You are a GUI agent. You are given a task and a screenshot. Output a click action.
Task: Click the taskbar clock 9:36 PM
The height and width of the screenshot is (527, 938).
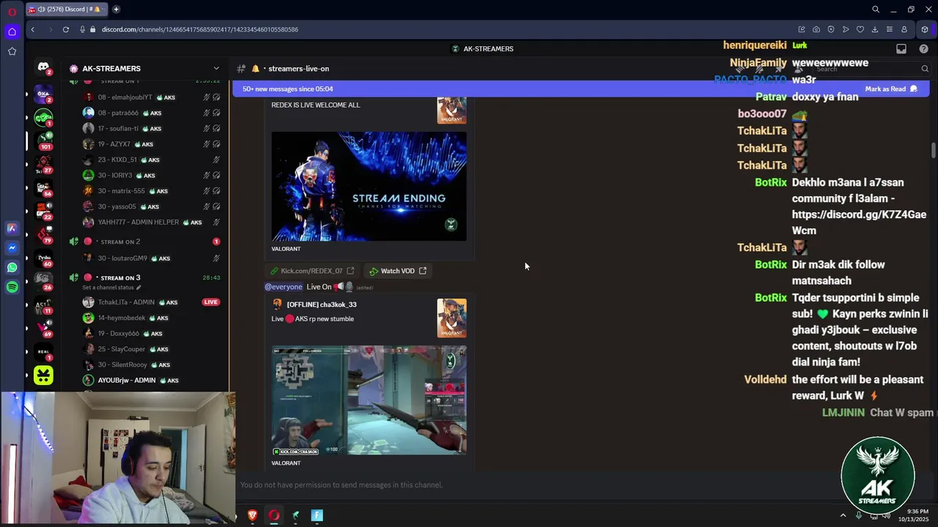918,512
